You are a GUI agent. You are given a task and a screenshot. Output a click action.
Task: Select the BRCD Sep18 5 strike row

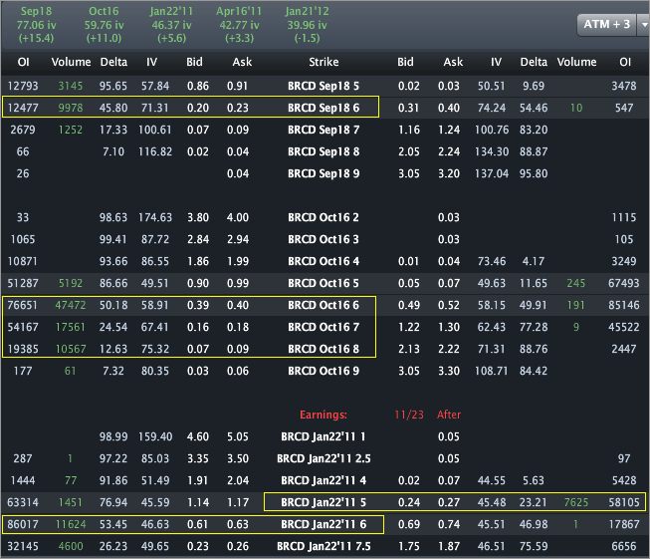[x=325, y=86]
